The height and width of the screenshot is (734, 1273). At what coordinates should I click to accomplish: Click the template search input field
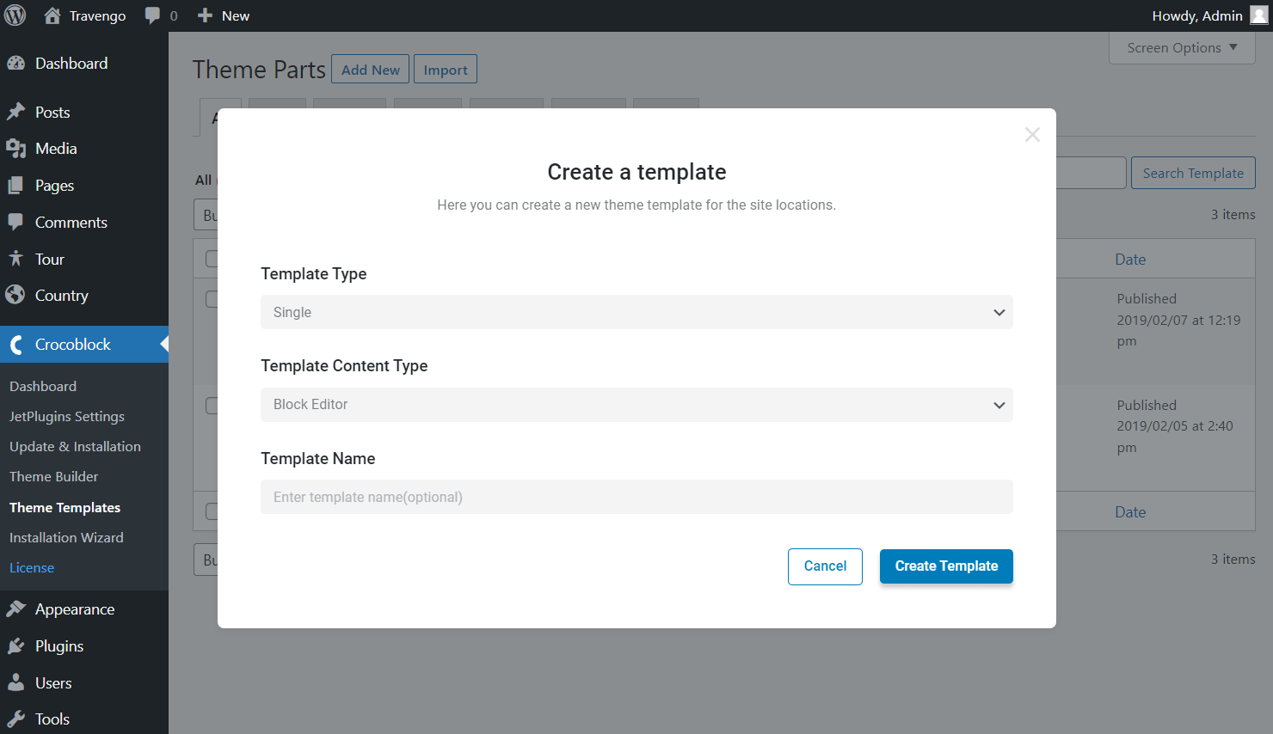click(x=1091, y=173)
